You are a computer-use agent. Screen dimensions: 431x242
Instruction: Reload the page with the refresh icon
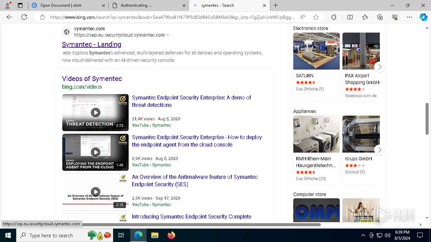pos(24,17)
